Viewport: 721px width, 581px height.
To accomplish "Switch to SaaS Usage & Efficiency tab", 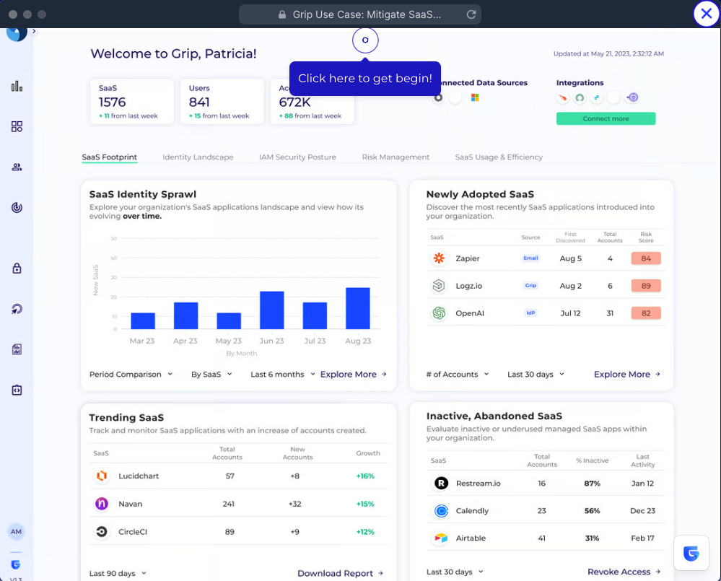I will (x=499, y=157).
